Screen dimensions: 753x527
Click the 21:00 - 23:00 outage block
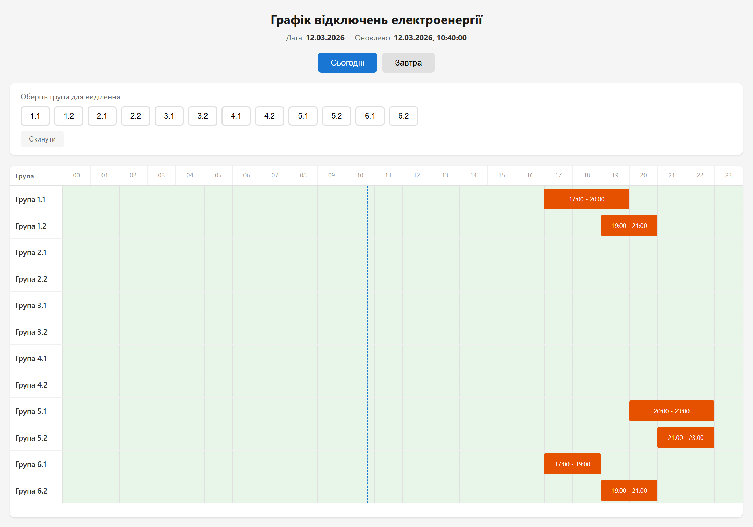point(686,437)
